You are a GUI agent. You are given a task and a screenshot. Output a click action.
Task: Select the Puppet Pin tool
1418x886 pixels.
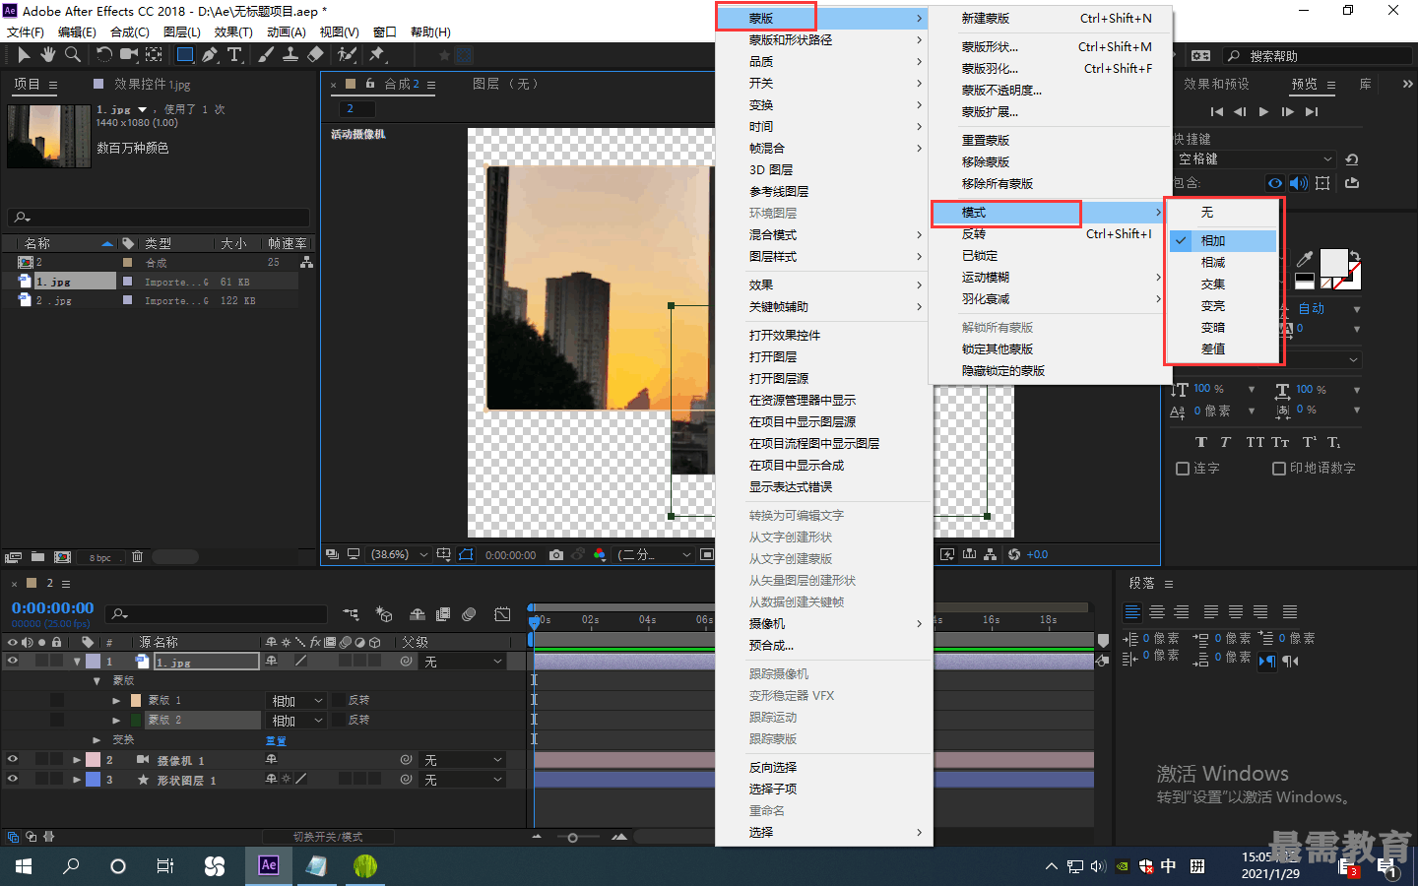click(377, 55)
